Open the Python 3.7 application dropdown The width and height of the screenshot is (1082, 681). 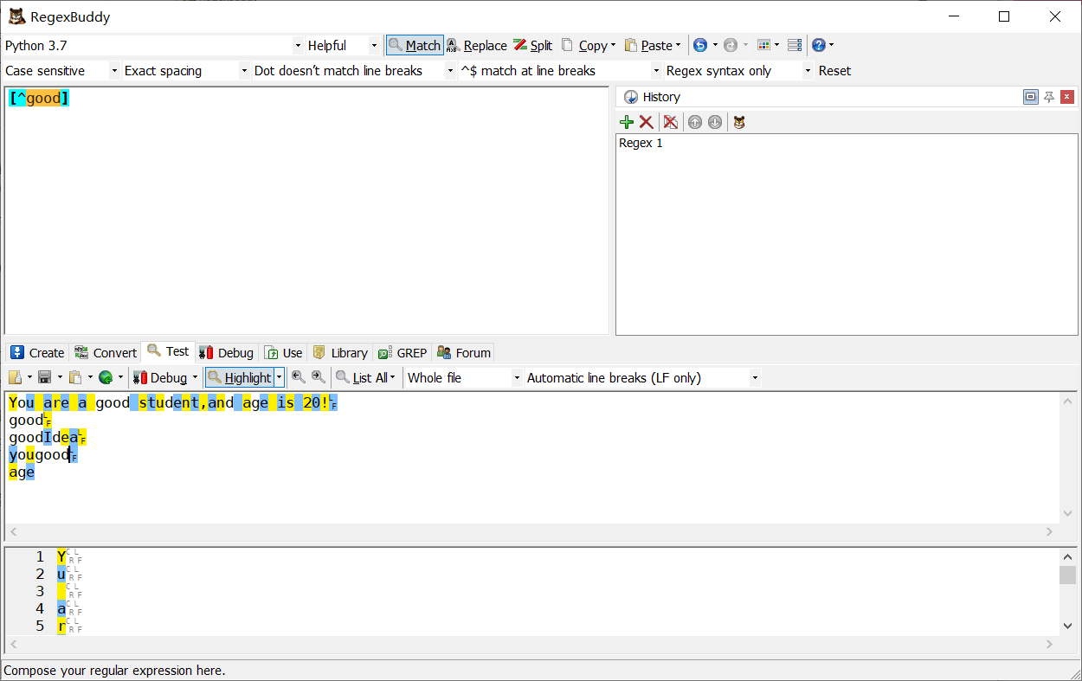298,46
